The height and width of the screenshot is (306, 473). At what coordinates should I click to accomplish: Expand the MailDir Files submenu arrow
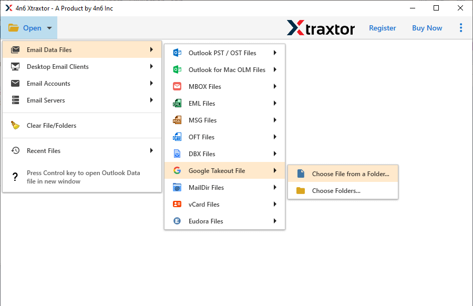tap(275, 187)
